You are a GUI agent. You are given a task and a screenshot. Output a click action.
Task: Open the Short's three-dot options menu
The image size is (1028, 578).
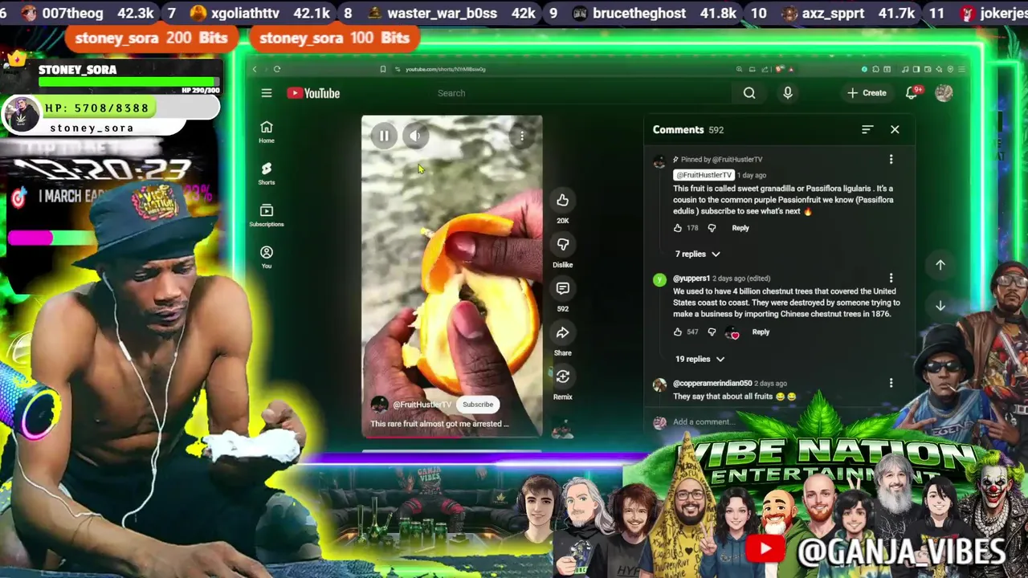coord(522,136)
